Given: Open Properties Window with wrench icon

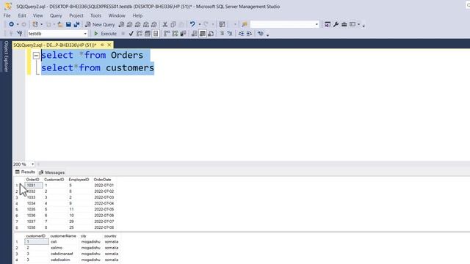Looking at the screenshot, I should tap(336, 24).
